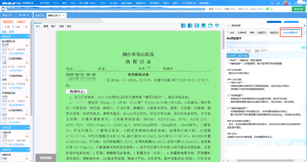Open the 出入院 dropdown menu

[114, 3]
